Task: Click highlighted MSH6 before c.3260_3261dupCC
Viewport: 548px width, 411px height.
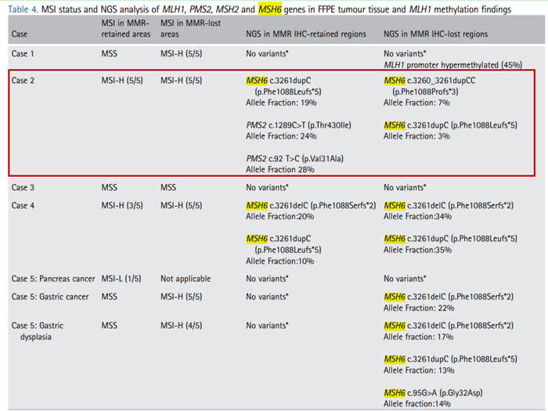Action: coord(395,81)
